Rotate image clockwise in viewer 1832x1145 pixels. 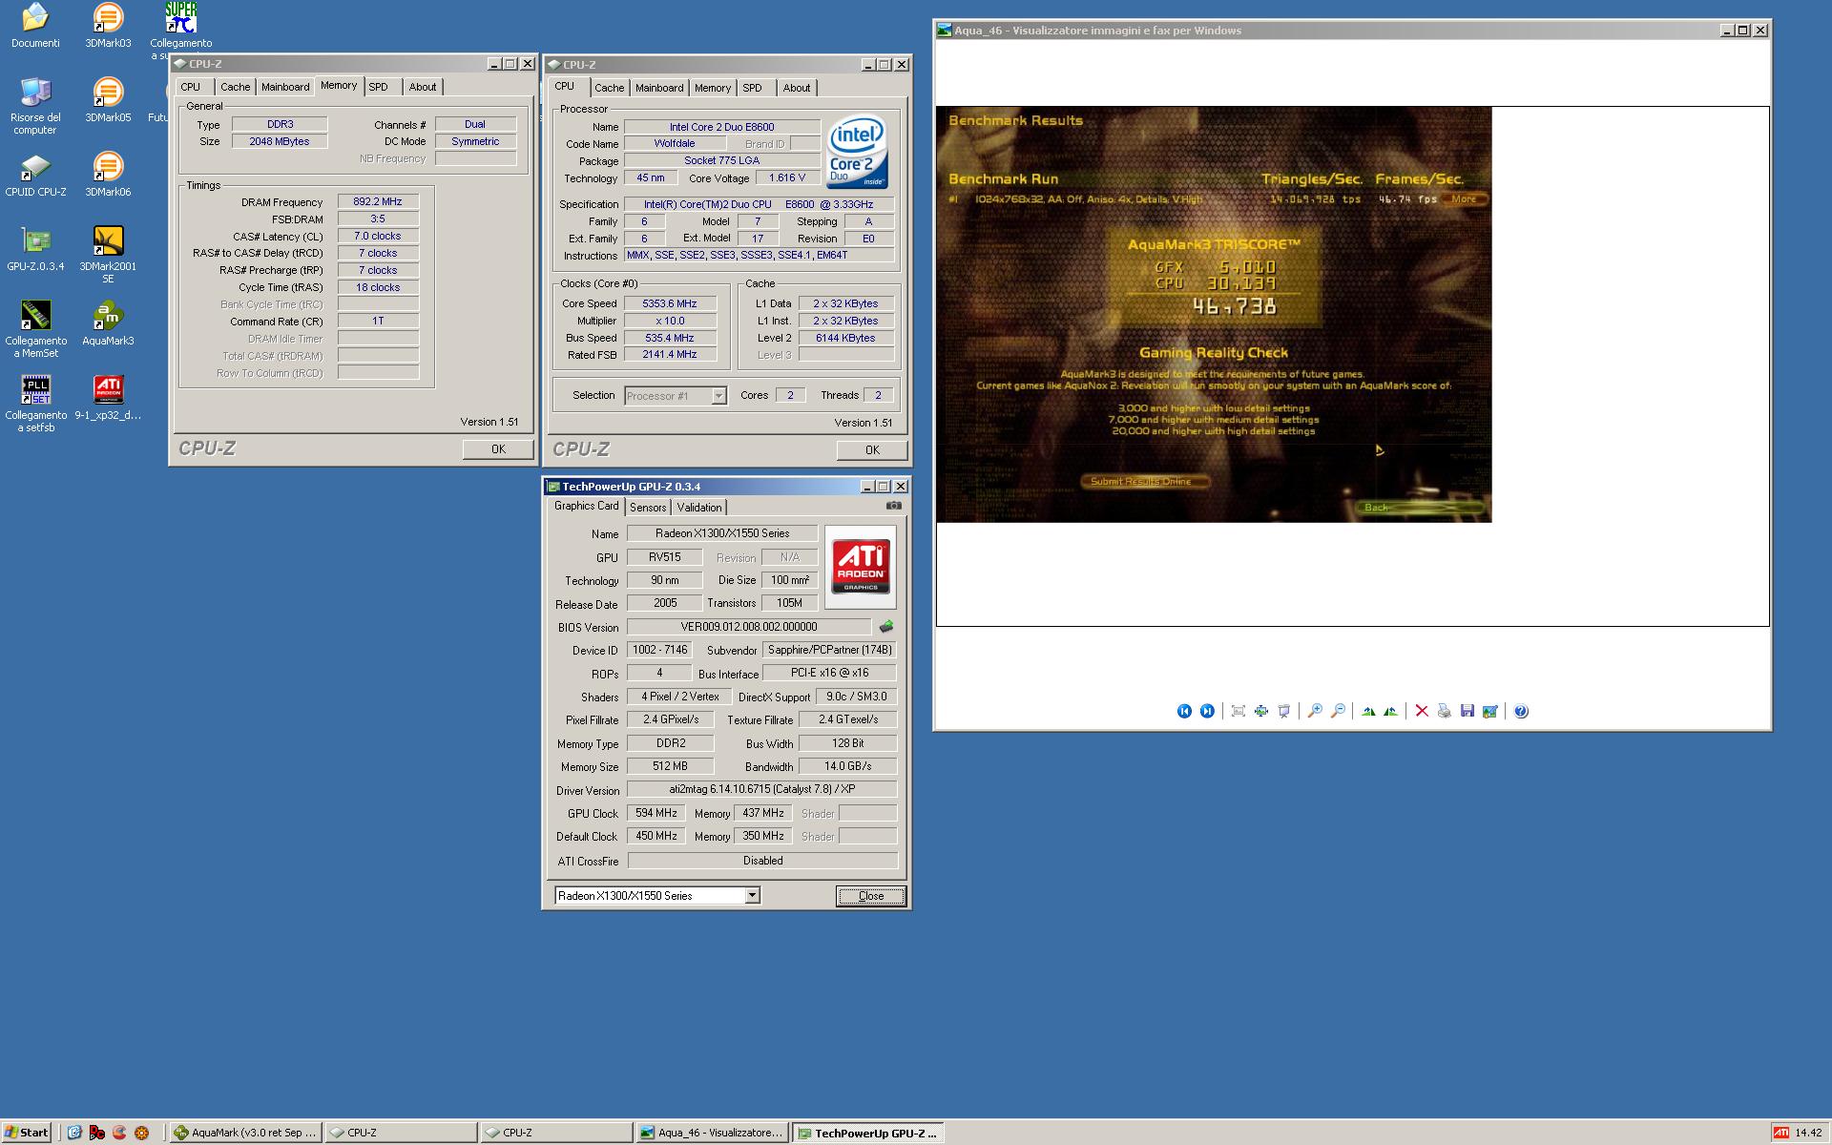coord(1368,711)
